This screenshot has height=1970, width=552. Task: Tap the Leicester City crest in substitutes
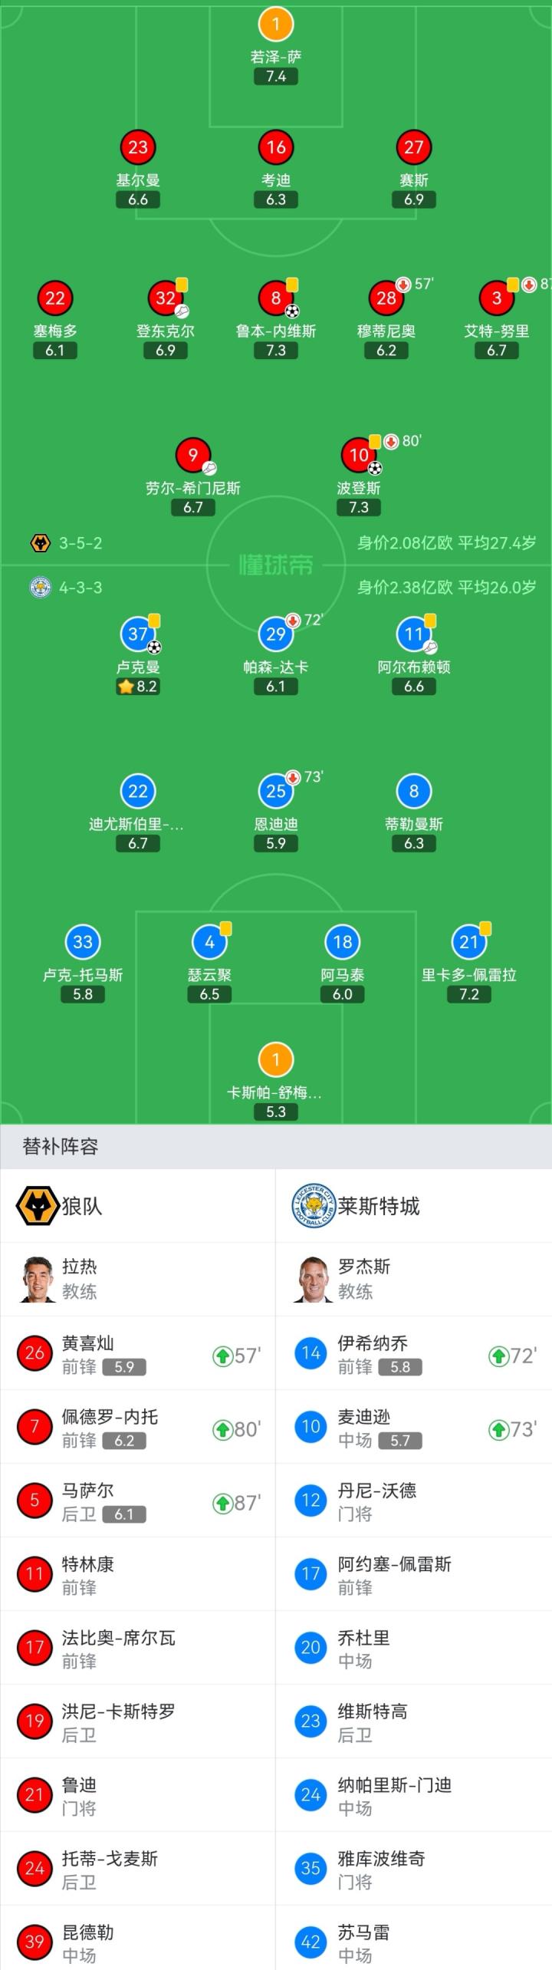point(313,1206)
